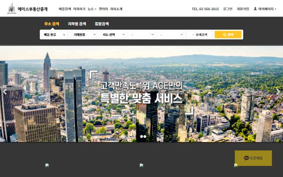Click the 로그인 link

pyautogui.click(x=228, y=9)
